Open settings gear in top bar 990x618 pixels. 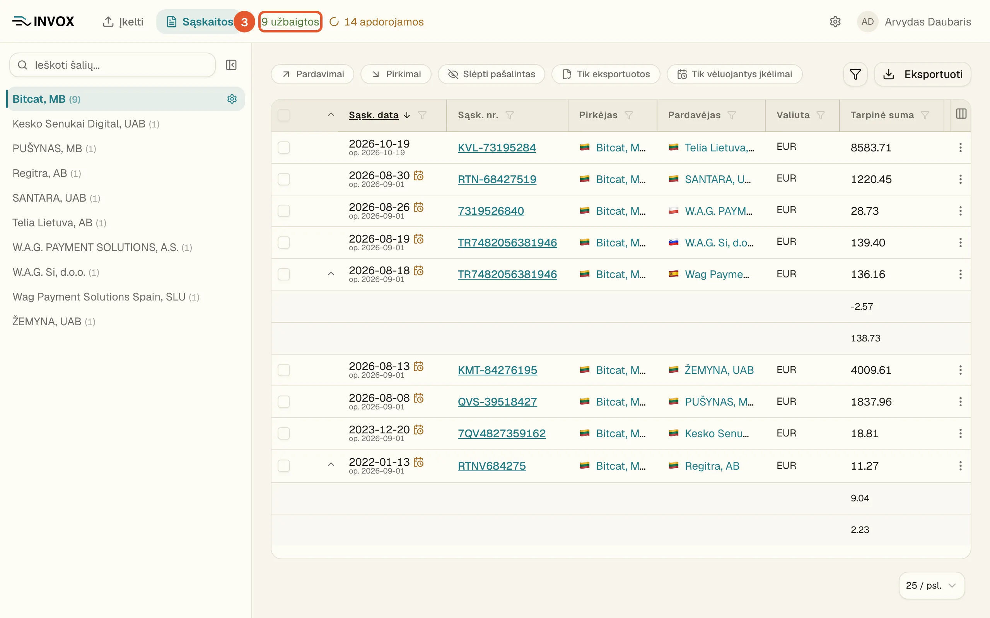pyautogui.click(x=835, y=22)
